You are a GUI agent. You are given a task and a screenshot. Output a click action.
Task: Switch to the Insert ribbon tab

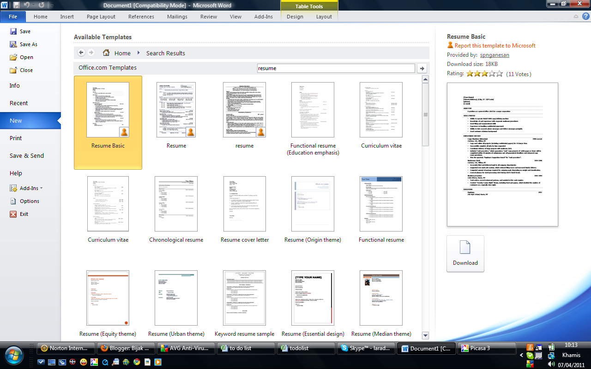click(x=67, y=17)
